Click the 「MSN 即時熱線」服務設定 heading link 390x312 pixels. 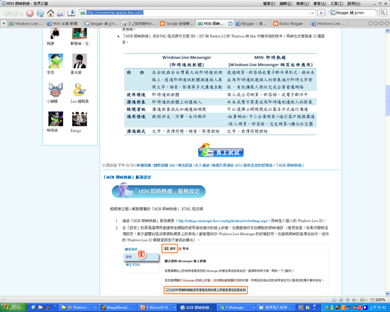tap(127, 177)
